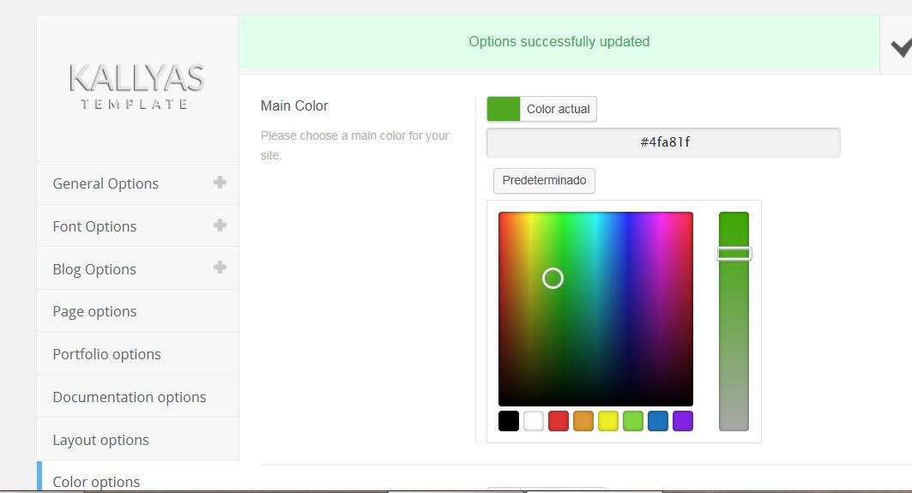912x493 pixels.
Task: Click the hex color input field
Action: 663,142
